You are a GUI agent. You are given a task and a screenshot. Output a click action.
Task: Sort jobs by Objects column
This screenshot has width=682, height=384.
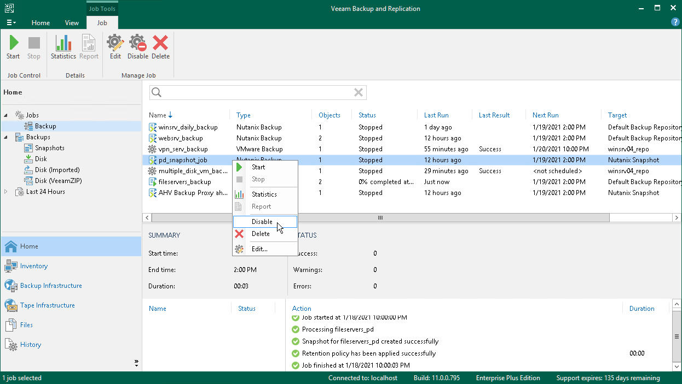pyautogui.click(x=330, y=115)
